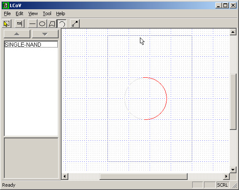Select the selection arrow tool
This screenshot has height=190, width=239.
click(6, 24)
